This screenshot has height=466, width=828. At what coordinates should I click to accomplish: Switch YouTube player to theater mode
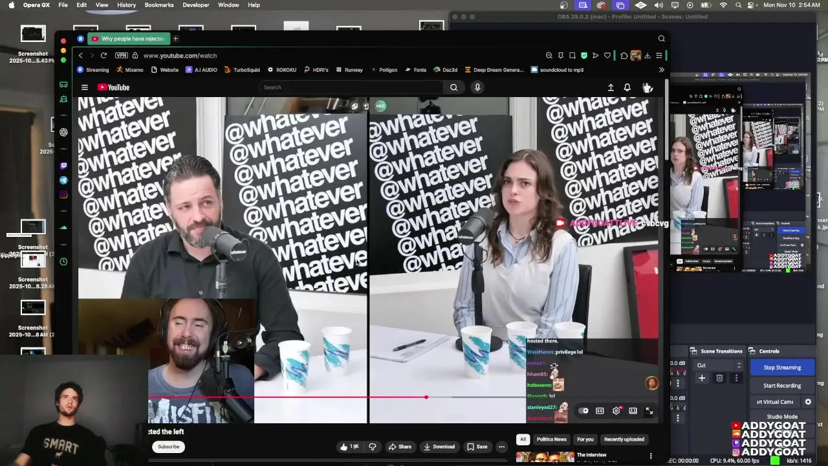633,410
